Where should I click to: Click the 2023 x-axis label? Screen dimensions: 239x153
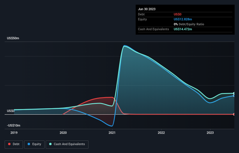pyautogui.click(x=210, y=133)
